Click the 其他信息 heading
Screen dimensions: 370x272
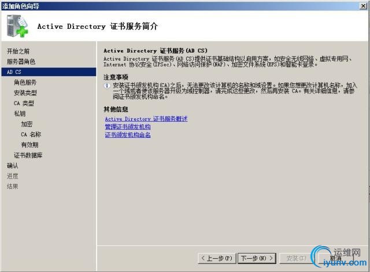(116, 109)
